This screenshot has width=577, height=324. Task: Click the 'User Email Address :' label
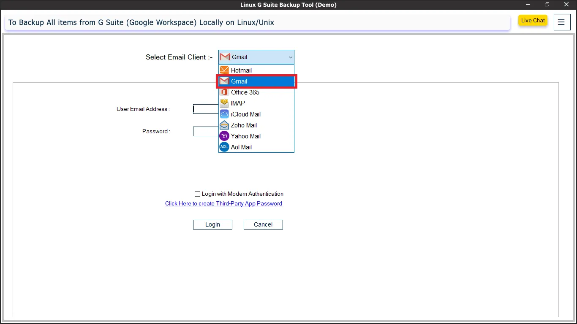(143, 109)
